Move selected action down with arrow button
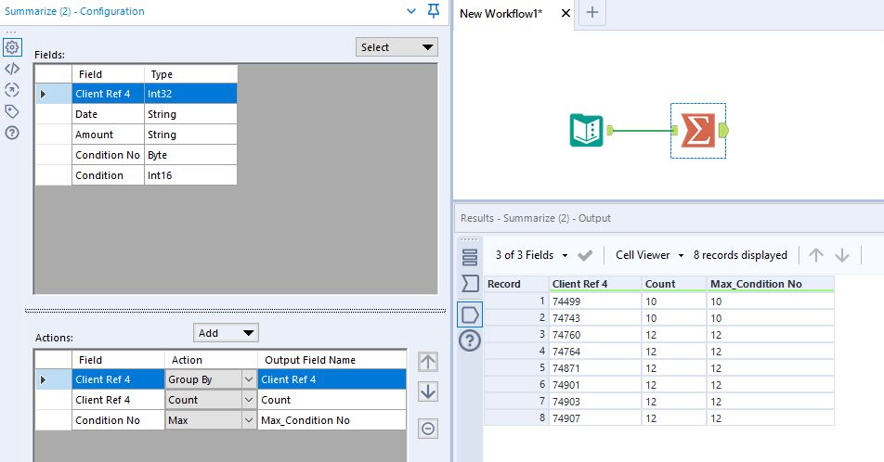Viewport: 884px width, 462px height. 427,391
